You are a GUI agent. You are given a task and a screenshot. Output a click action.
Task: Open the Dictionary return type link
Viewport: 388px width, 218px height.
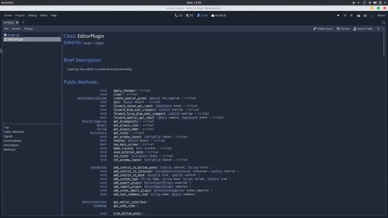pyautogui.click(x=98, y=133)
